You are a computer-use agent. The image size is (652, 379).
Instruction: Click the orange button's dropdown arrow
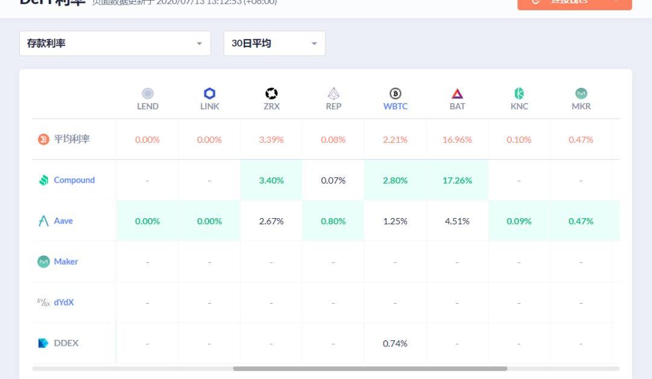[616, 2]
